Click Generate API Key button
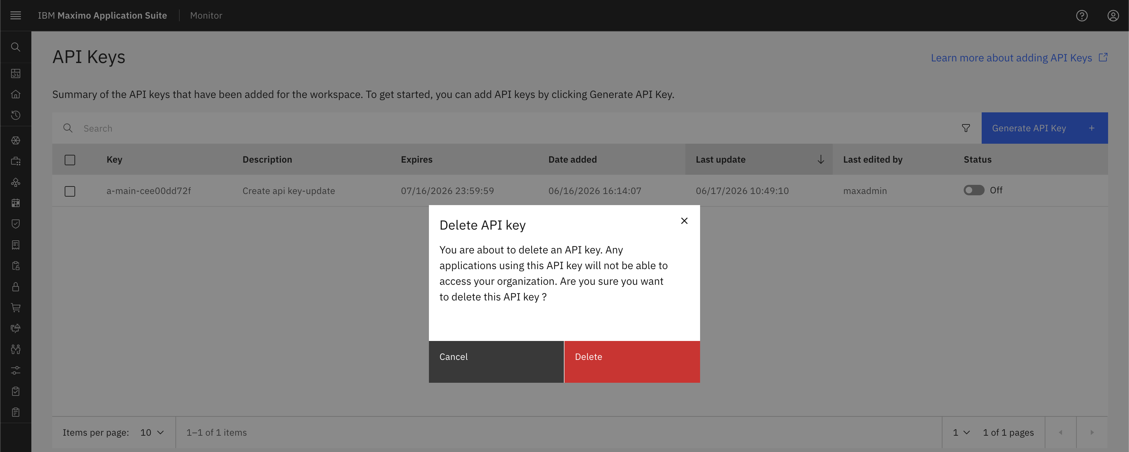This screenshot has height=452, width=1129. [1044, 128]
